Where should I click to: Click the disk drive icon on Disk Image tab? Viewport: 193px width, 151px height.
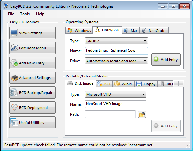pyautogui.click(x=70, y=83)
